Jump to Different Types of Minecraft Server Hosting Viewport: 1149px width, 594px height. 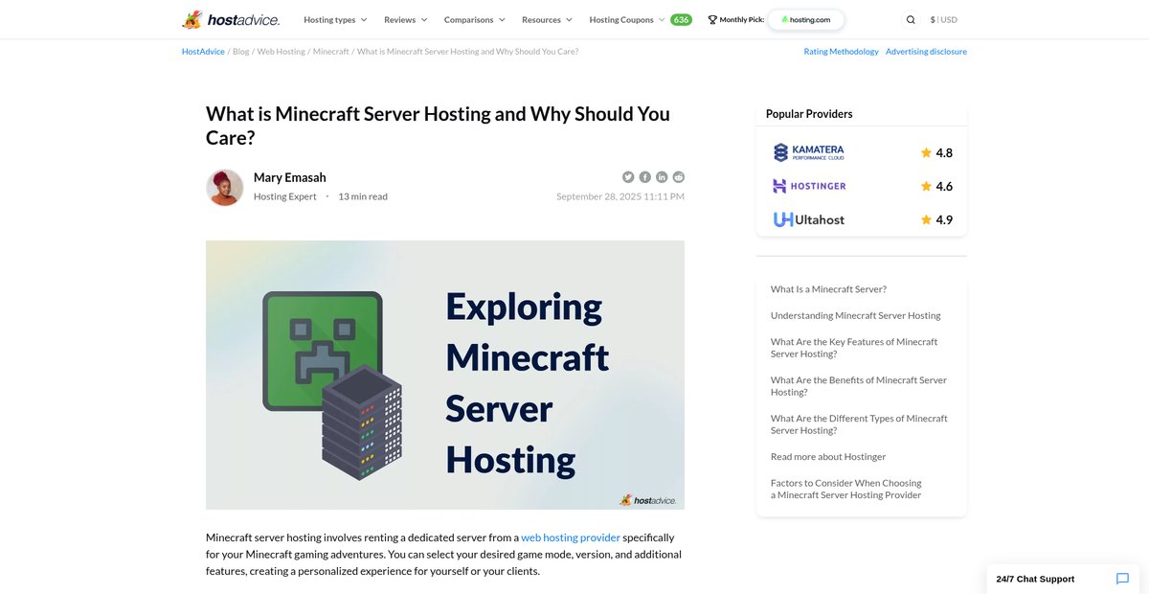[859, 424]
